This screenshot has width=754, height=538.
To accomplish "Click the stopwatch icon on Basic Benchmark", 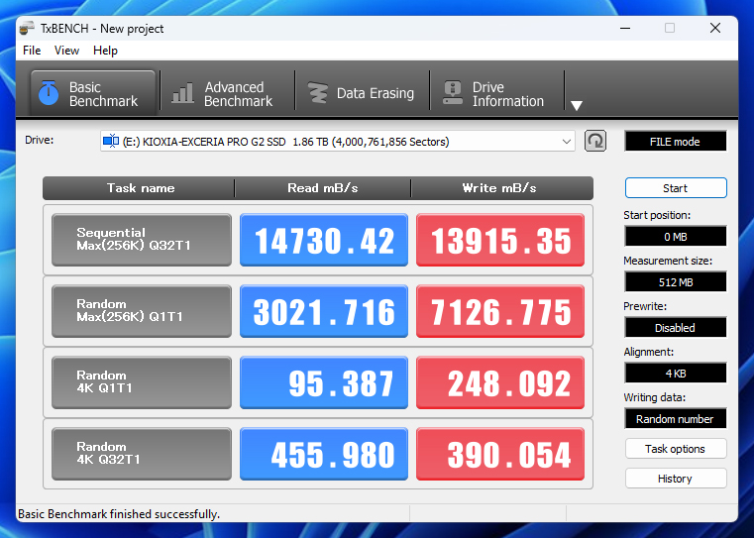I will click(x=49, y=93).
